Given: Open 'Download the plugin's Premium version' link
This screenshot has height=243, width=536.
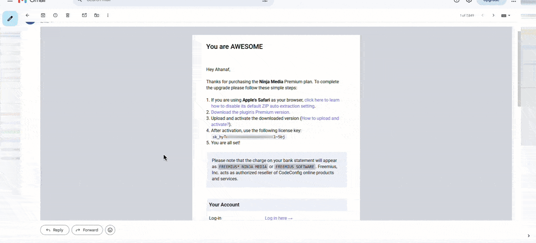Looking at the screenshot, I should 250,112.
